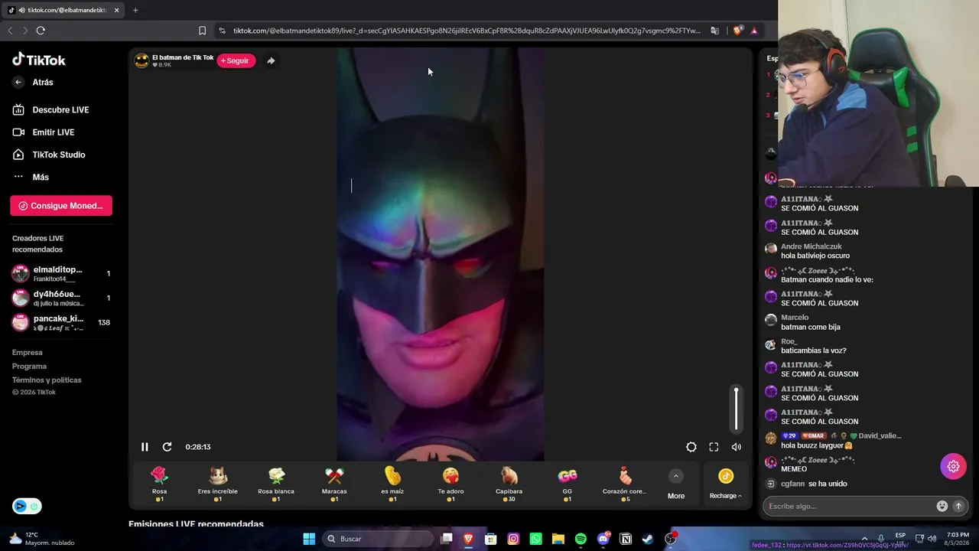Send the chat message arrow
The image size is (979, 551).
pyautogui.click(x=958, y=506)
